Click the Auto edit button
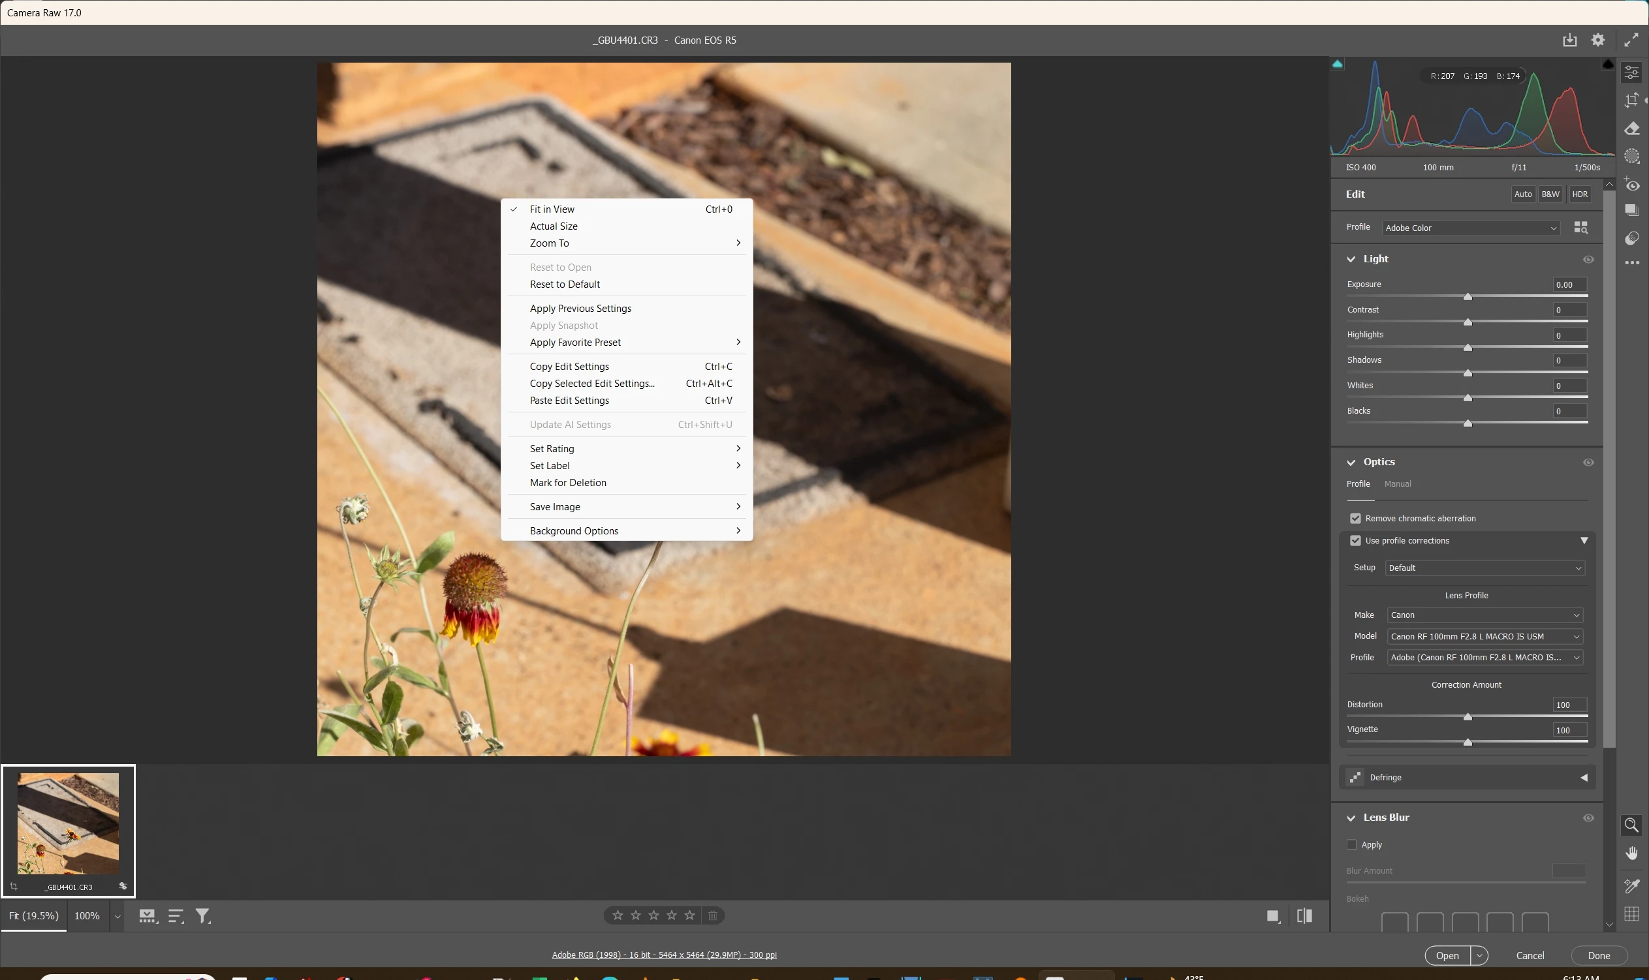The image size is (1649, 980). coord(1522,194)
